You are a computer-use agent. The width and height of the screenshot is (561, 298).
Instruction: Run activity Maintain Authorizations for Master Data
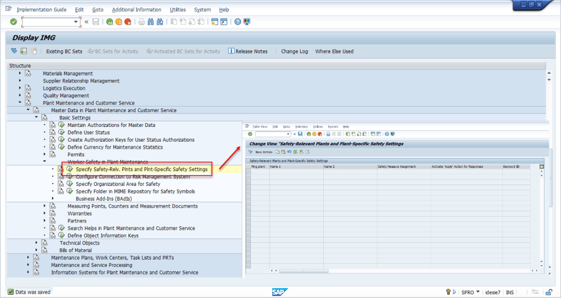(61, 125)
